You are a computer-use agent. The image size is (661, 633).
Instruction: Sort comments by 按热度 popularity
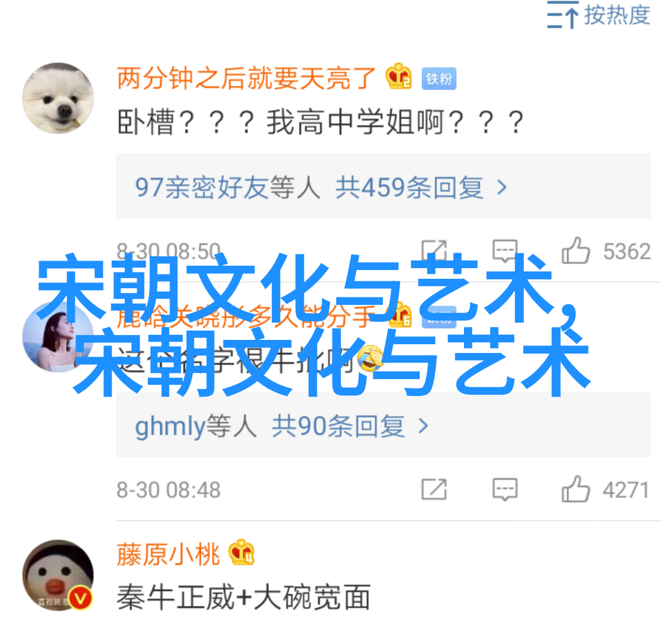(x=598, y=15)
